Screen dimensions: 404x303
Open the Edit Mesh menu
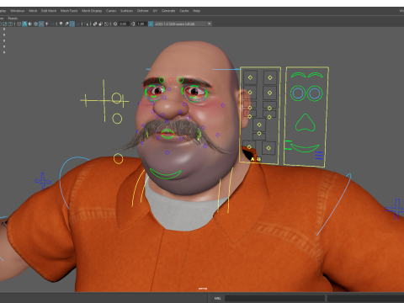point(49,11)
